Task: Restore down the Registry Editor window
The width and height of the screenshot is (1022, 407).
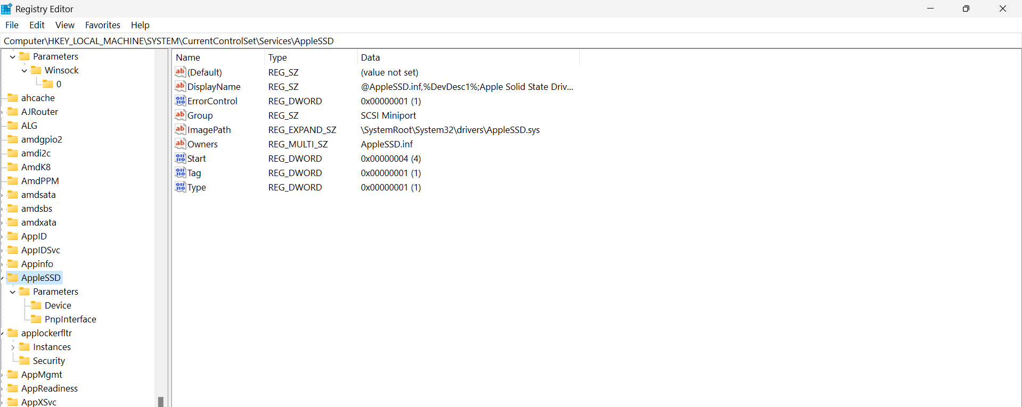Action: pos(966,9)
